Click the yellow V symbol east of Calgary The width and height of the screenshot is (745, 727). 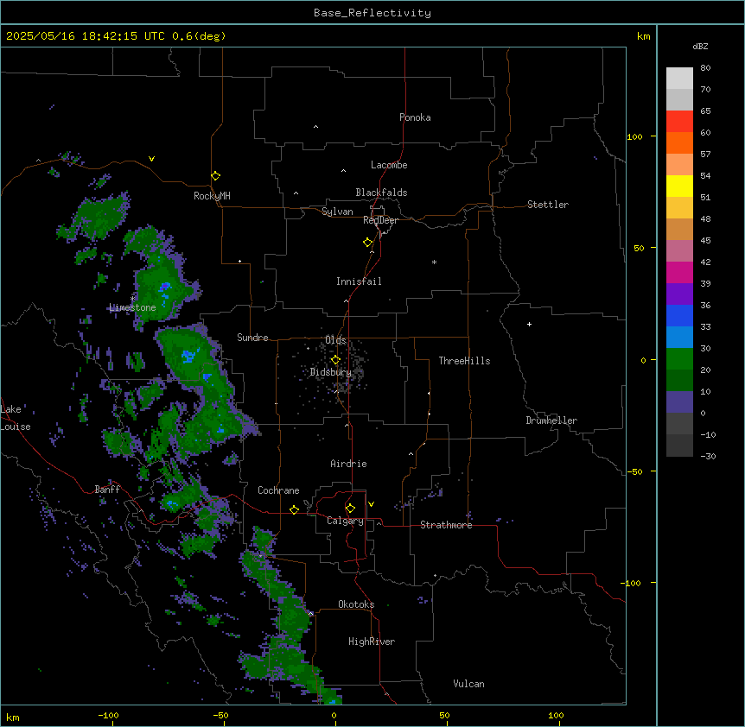click(x=371, y=504)
